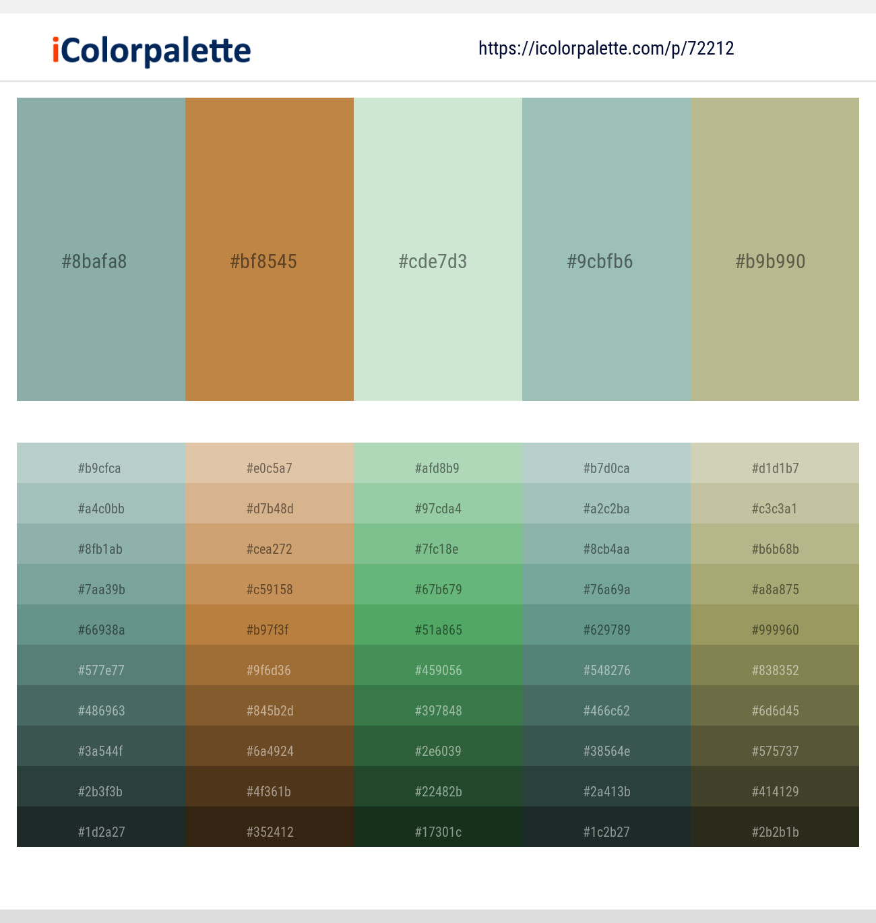
Task: Click the #d1d1b7 shade swatch
Action: (x=774, y=468)
